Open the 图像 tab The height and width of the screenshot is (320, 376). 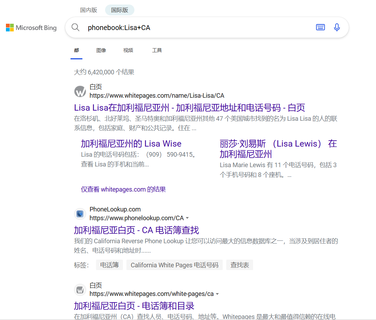tap(101, 50)
